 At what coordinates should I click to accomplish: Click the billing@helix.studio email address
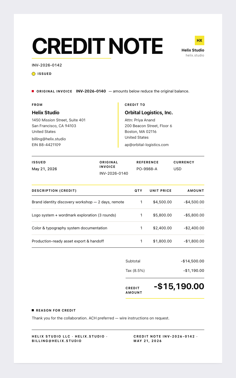[x=49, y=139]
